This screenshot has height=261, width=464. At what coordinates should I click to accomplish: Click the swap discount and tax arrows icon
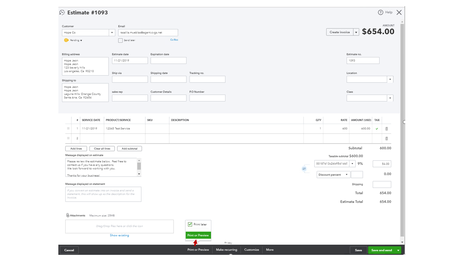pyautogui.click(x=304, y=169)
